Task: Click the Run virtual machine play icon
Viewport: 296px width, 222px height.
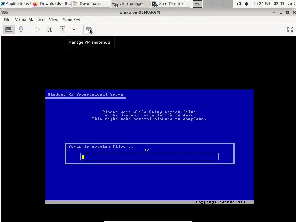Action: coord(38,29)
